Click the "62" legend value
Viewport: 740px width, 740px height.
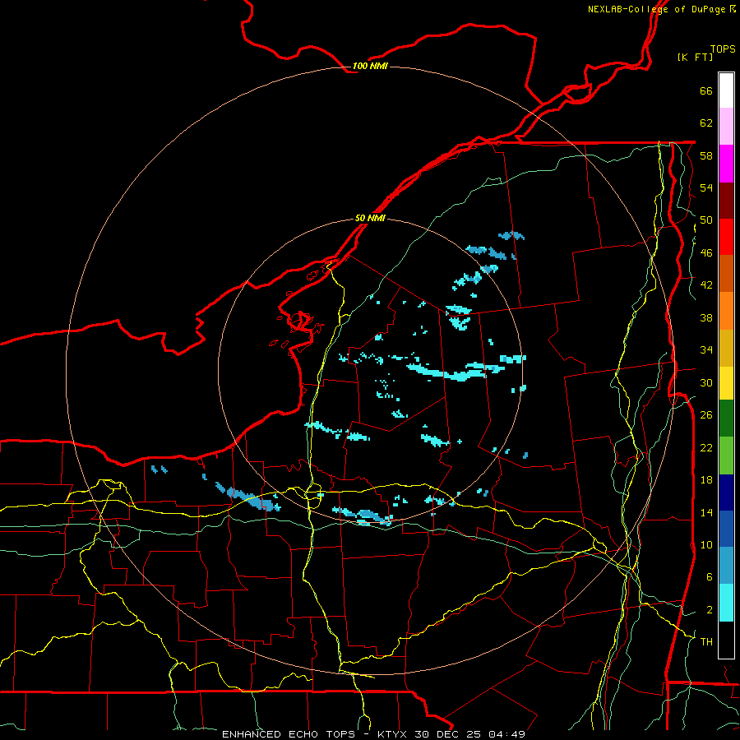[x=706, y=123]
